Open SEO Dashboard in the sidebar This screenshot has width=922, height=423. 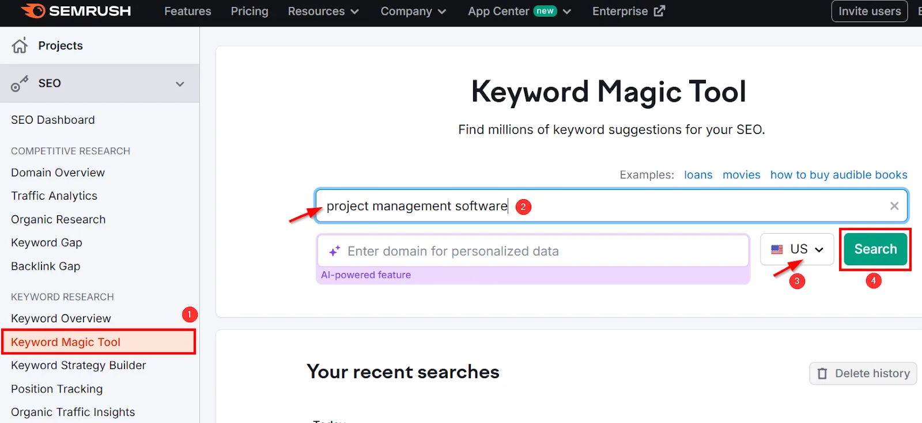coord(53,120)
